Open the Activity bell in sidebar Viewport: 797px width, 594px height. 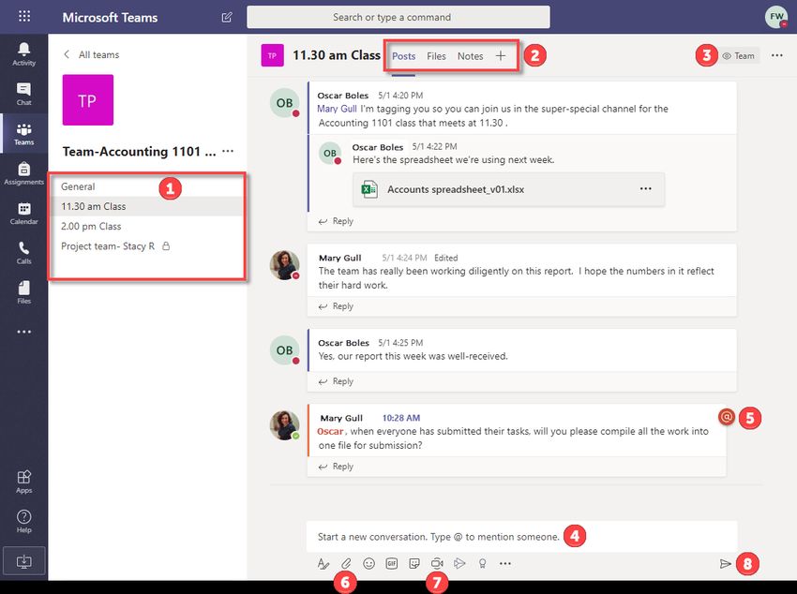23,54
